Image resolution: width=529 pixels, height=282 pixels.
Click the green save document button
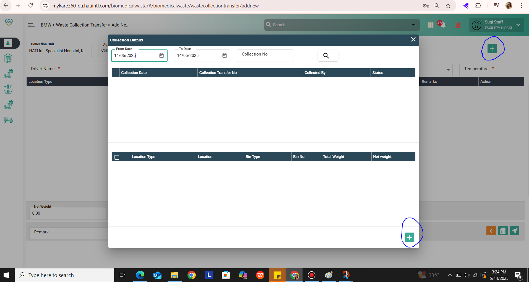pyautogui.click(x=503, y=231)
